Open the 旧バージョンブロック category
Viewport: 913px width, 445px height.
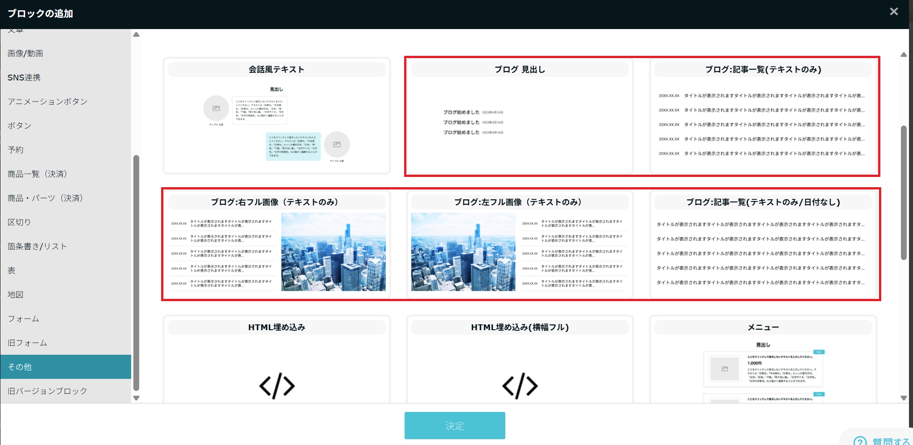(47, 390)
